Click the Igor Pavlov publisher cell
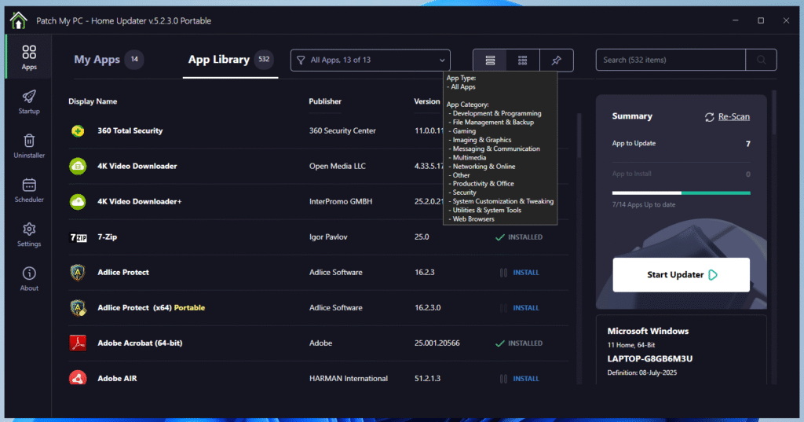Screen dimensions: 804x422 pyautogui.click(x=328, y=237)
